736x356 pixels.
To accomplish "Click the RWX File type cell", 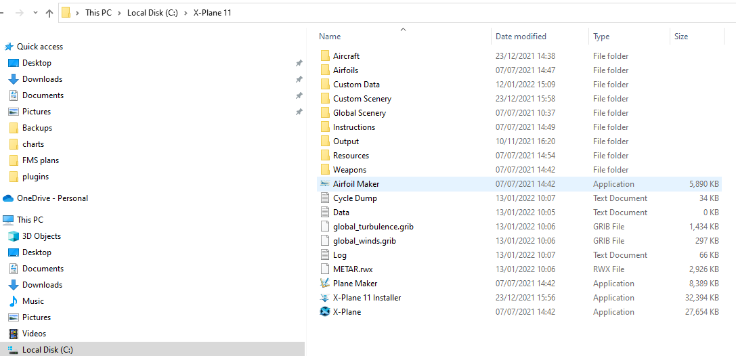I will [609, 269].
